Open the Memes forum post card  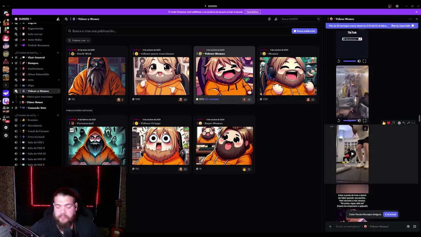(x=288, y=75)
